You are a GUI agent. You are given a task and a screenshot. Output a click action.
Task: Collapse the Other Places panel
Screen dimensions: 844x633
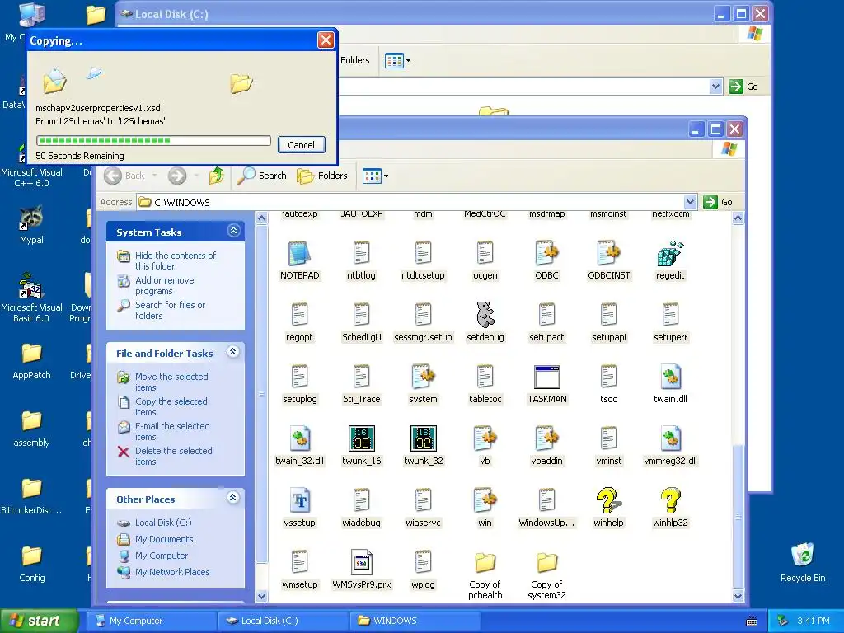pos(233,498)
